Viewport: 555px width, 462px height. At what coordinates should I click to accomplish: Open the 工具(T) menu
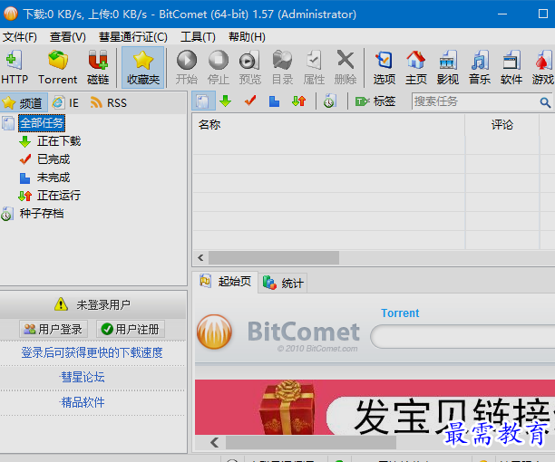(198, 37)
